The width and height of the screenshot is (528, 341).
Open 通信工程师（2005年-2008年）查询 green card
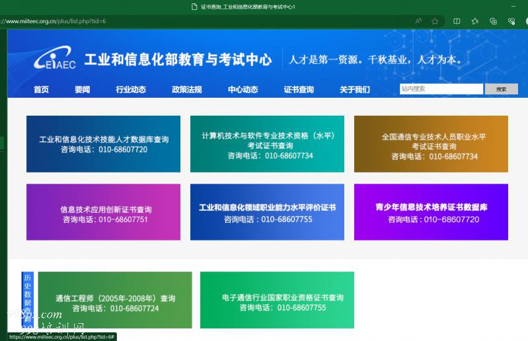(x=115, y=300)
